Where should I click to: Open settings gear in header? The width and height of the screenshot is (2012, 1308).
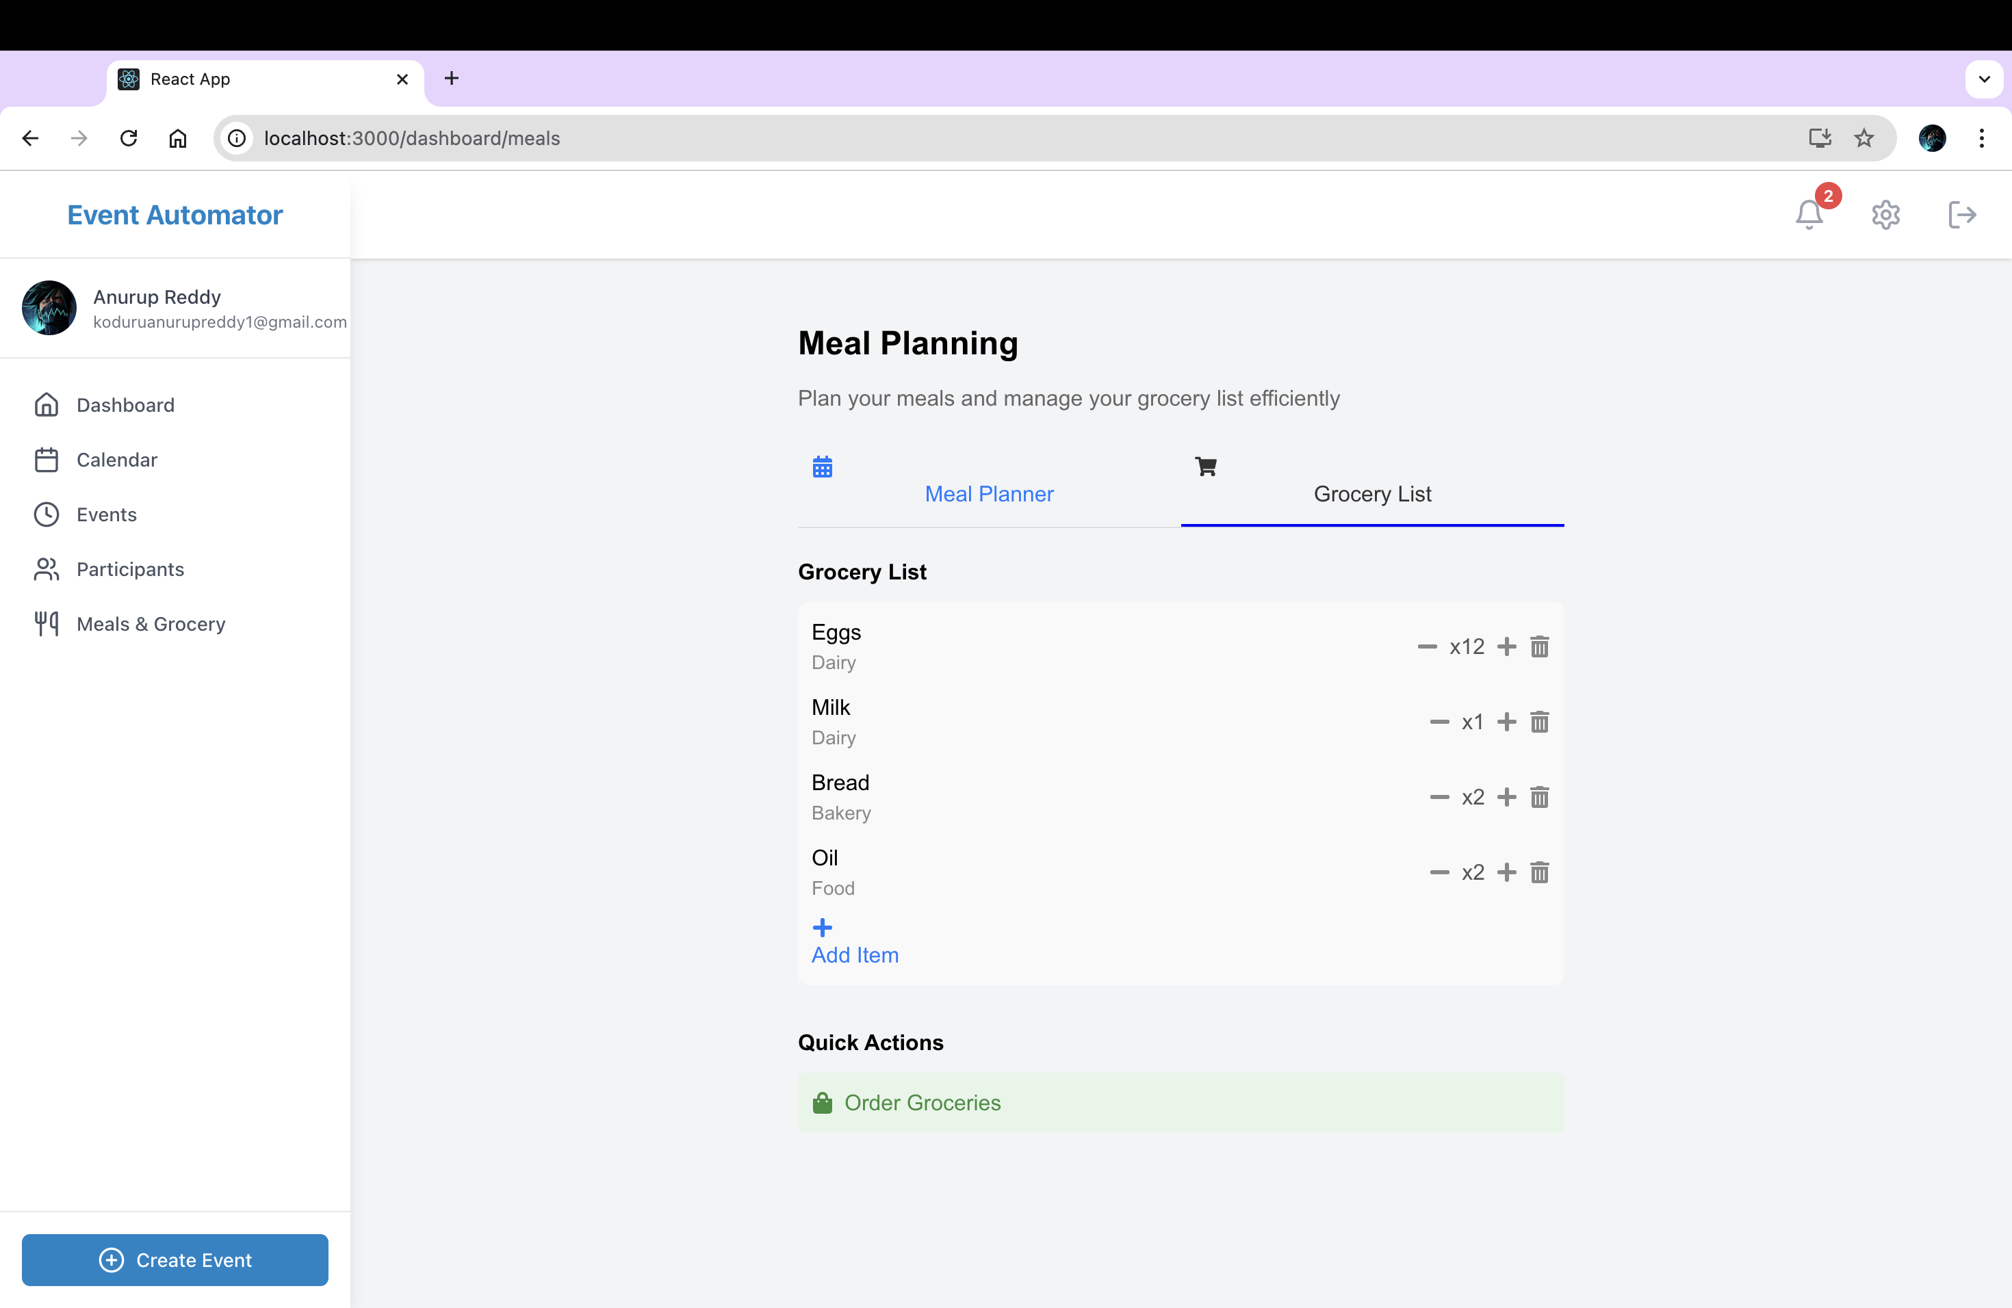pyautogui.click(x=1885, y=215)
